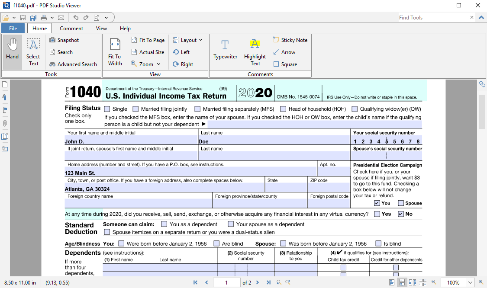Image resolution: width=487 pixels, height=288 pixels.
Task: Click the page number input field
Action: 226,282
